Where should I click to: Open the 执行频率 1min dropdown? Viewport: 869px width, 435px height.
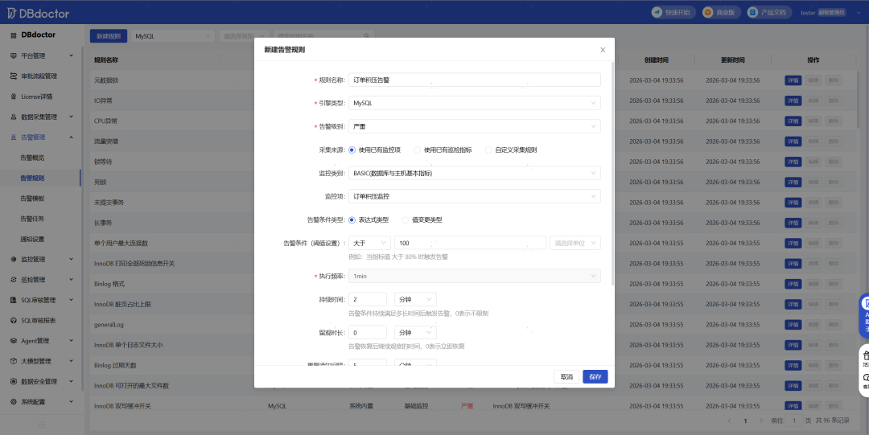pos(475,276)
